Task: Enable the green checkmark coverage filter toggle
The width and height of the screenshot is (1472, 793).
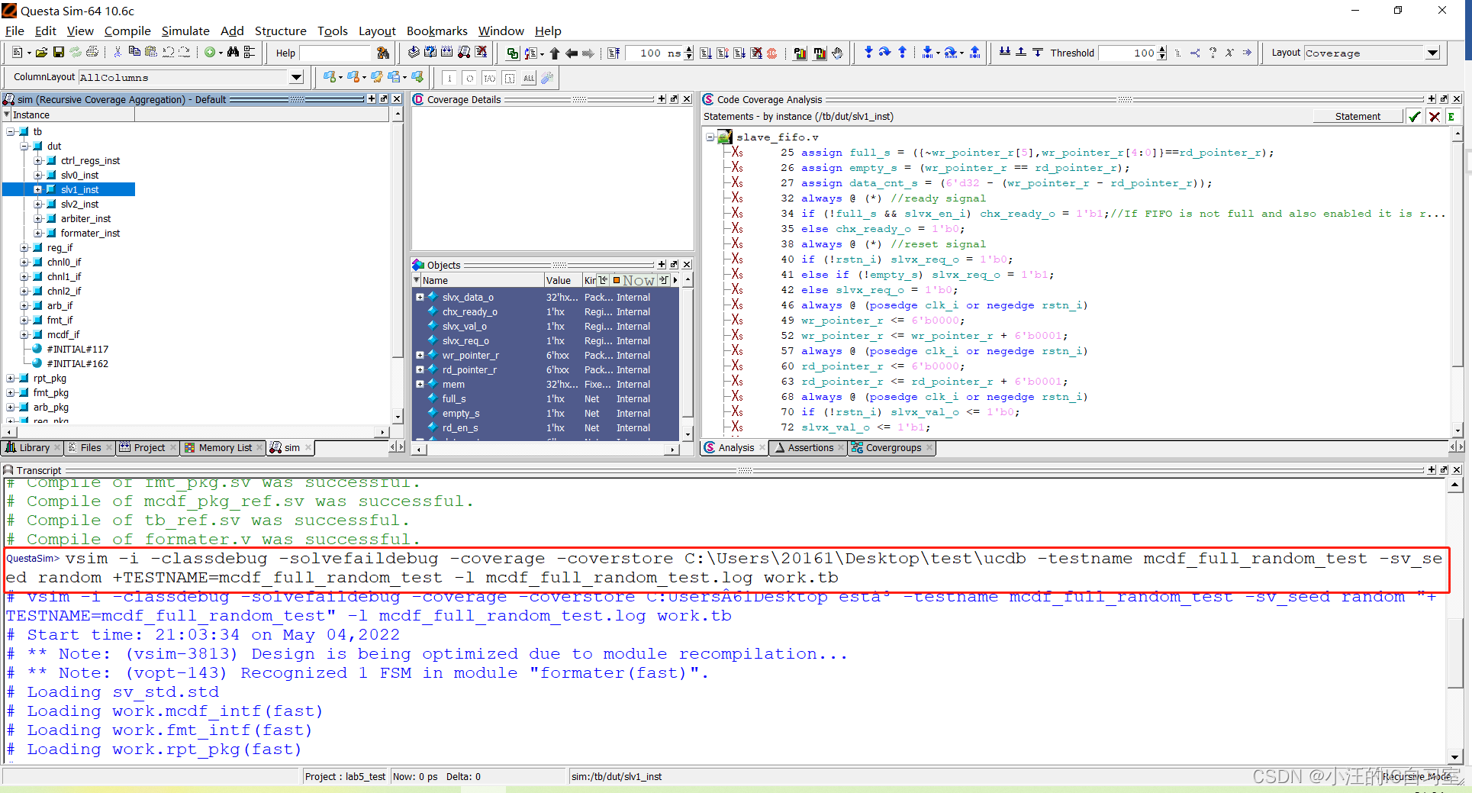Action: point(1414,116)
